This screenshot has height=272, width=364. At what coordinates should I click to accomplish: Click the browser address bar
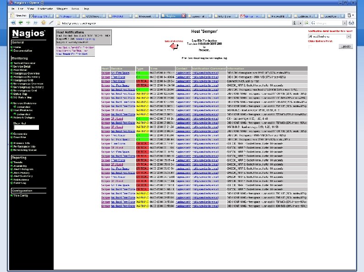(x=174, y=23)
